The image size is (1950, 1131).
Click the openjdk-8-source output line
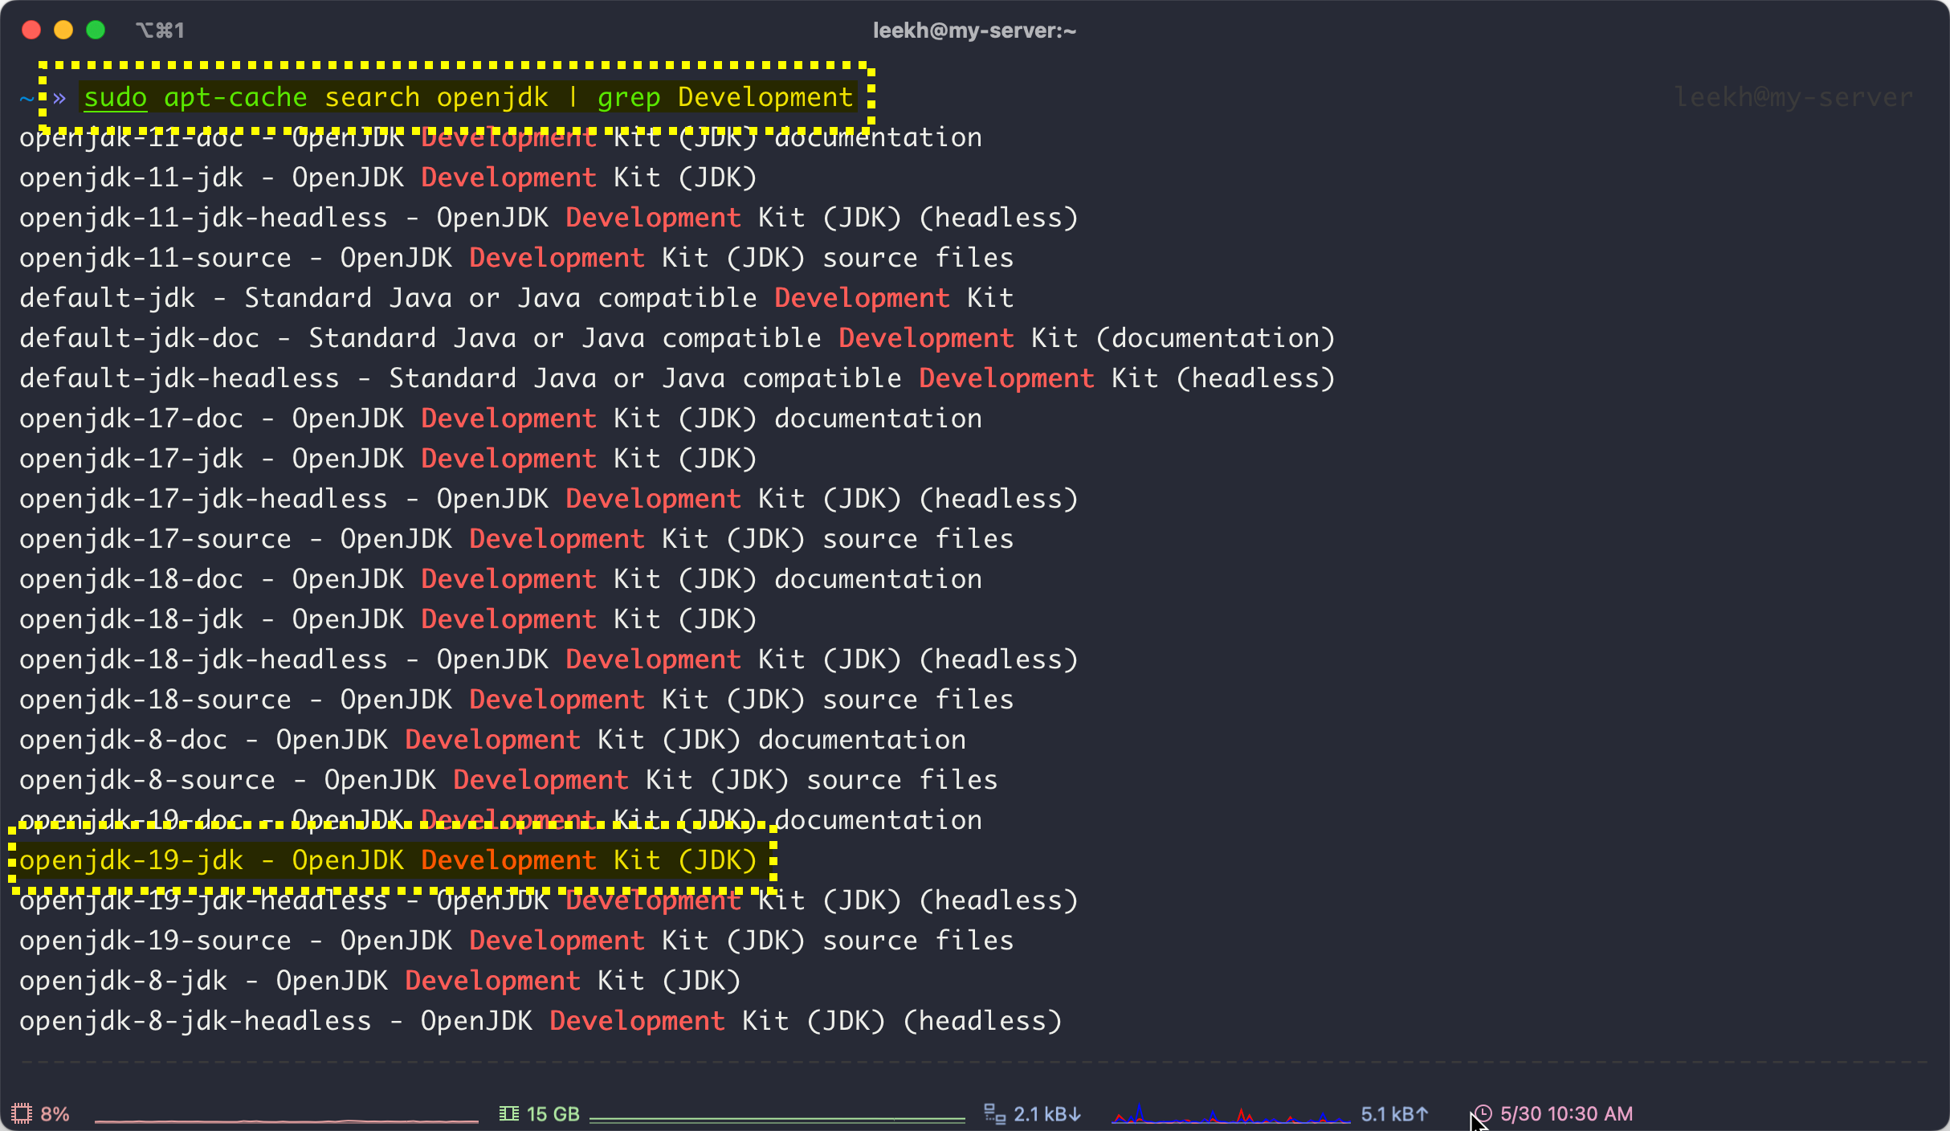(x=508, y=780)
